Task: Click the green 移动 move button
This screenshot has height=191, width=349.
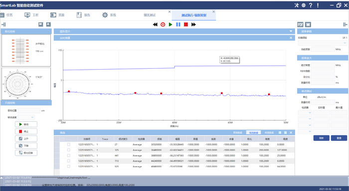Action: point(26,124)
